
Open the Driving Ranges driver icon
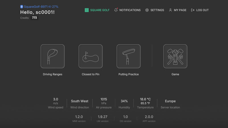point(52,56)
